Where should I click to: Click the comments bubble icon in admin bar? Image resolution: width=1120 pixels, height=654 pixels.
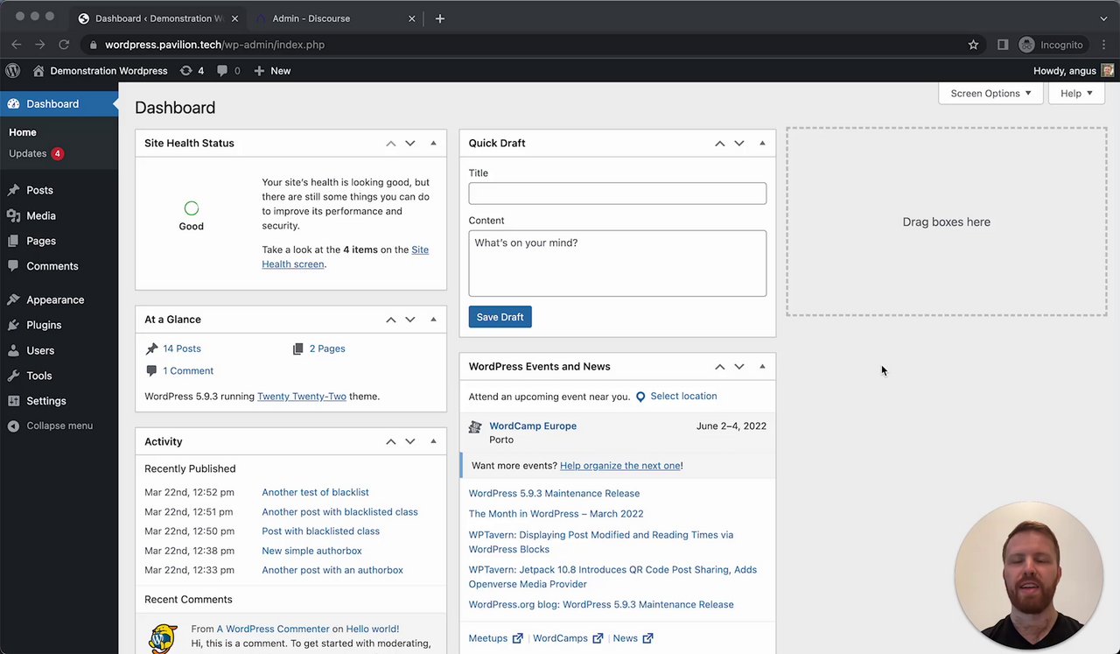tap(223, 71)
